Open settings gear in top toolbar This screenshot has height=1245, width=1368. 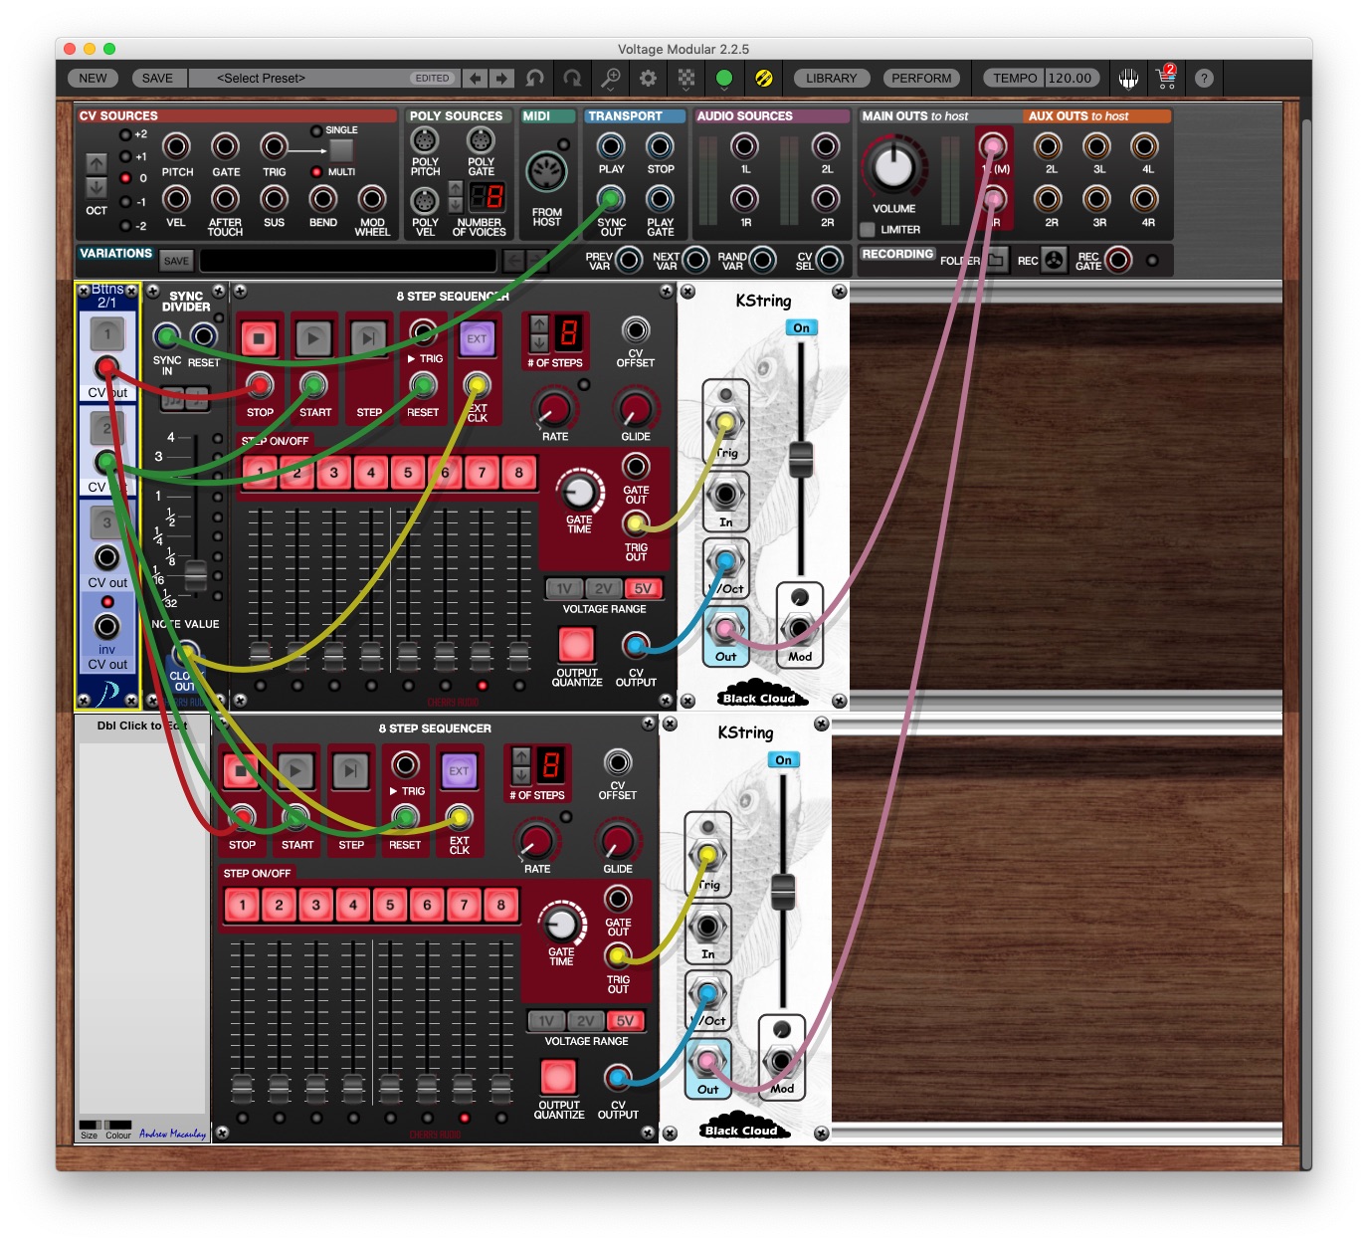(x=648, y=78)
